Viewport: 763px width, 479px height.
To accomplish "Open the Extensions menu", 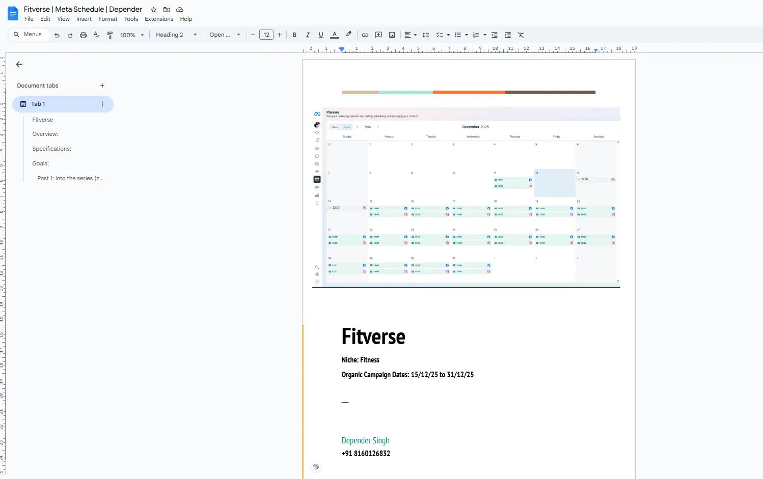I will click(159, 19).
